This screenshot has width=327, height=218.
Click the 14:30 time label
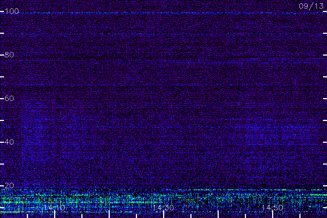pos(163,208)
